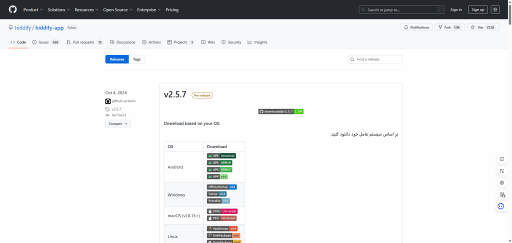Open the Resources dropdown
Image resolution: width=512 pixels, height=243 pixels.
(86, 10)
